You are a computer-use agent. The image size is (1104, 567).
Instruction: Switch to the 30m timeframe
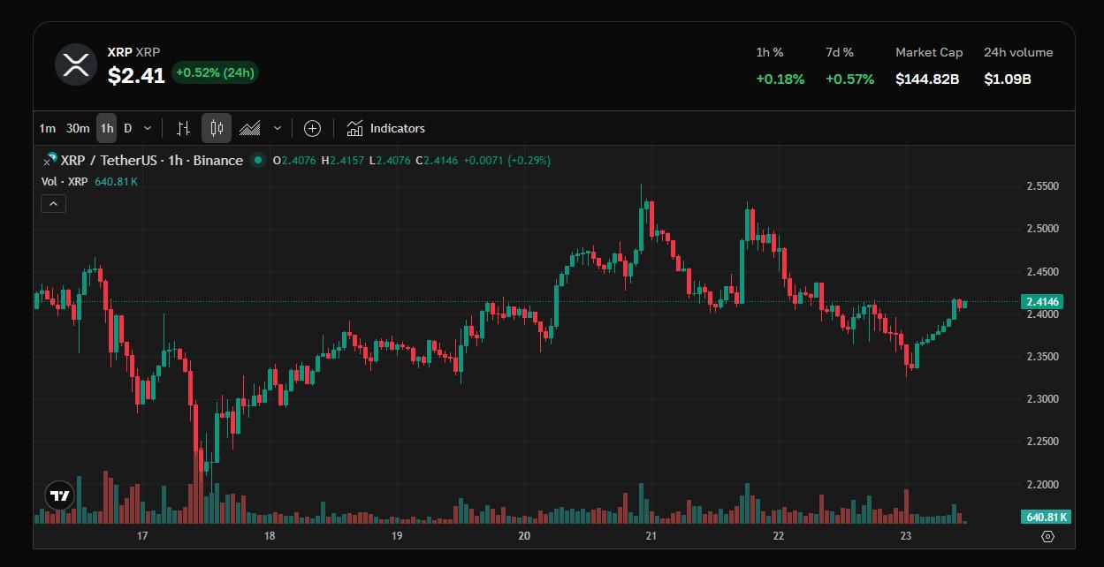point(78,128)
